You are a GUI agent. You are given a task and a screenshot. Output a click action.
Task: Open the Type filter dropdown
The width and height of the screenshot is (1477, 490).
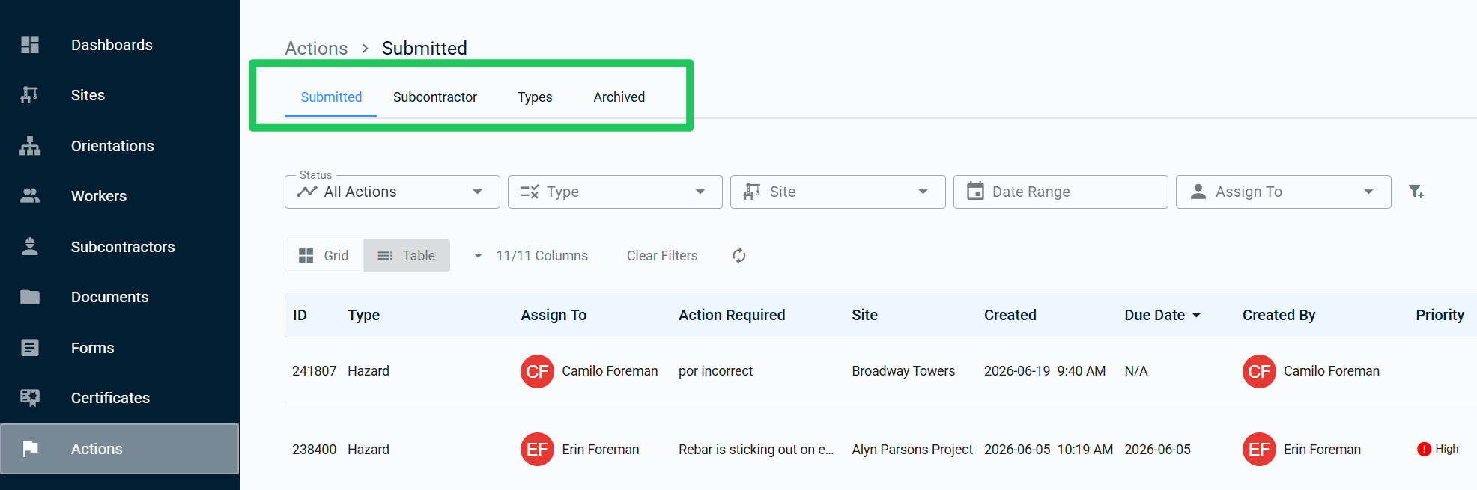pos(615,192)
